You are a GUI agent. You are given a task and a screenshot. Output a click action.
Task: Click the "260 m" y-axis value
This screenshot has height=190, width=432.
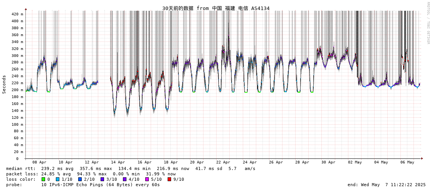pos(18,69)
